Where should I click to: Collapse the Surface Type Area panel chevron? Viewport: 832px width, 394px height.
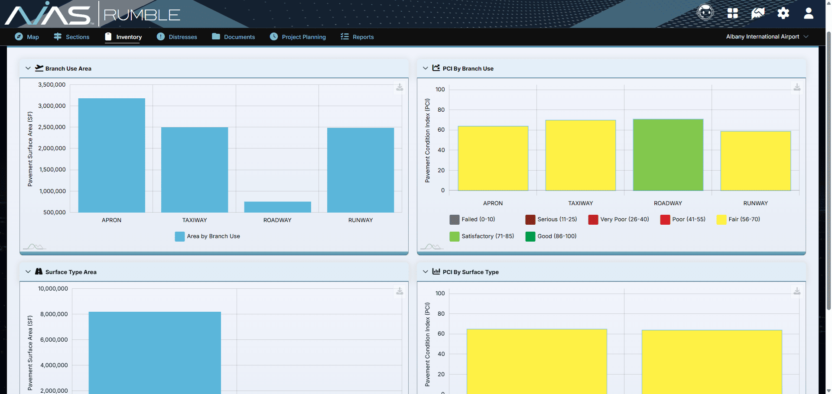pos(28,271)
